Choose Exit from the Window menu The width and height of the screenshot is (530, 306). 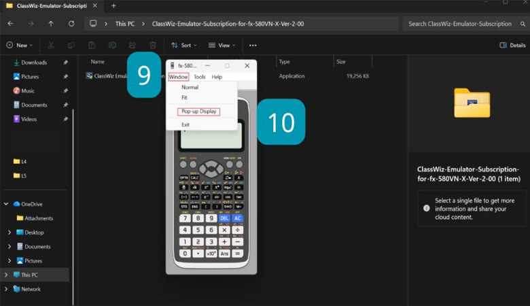click(x=185, y=124)
